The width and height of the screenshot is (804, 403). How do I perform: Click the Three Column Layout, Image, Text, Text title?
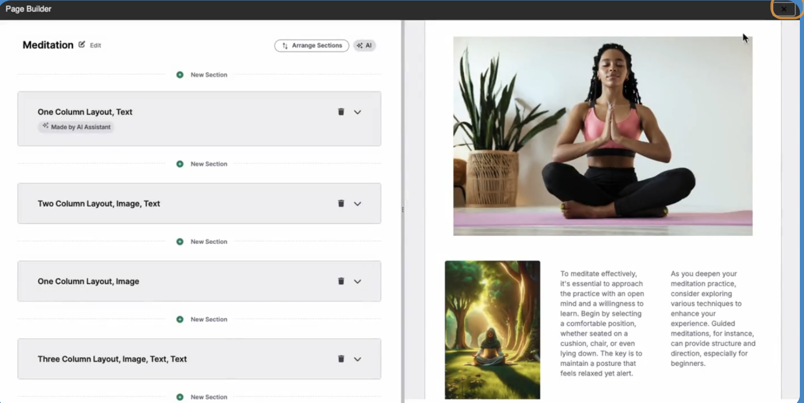pyautogui.click(x=112, y=359)
